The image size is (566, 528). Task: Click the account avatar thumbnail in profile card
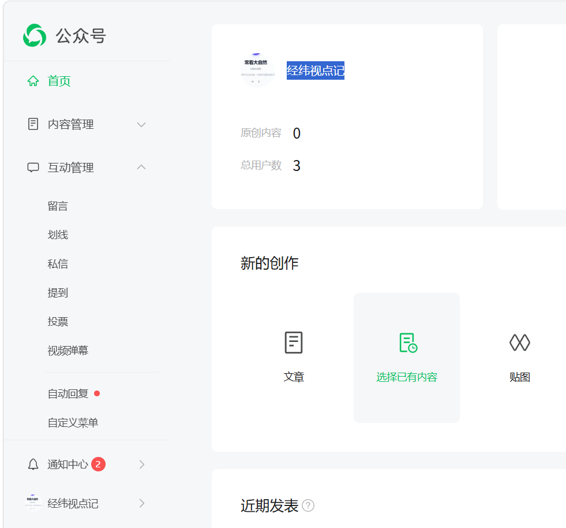257,70
